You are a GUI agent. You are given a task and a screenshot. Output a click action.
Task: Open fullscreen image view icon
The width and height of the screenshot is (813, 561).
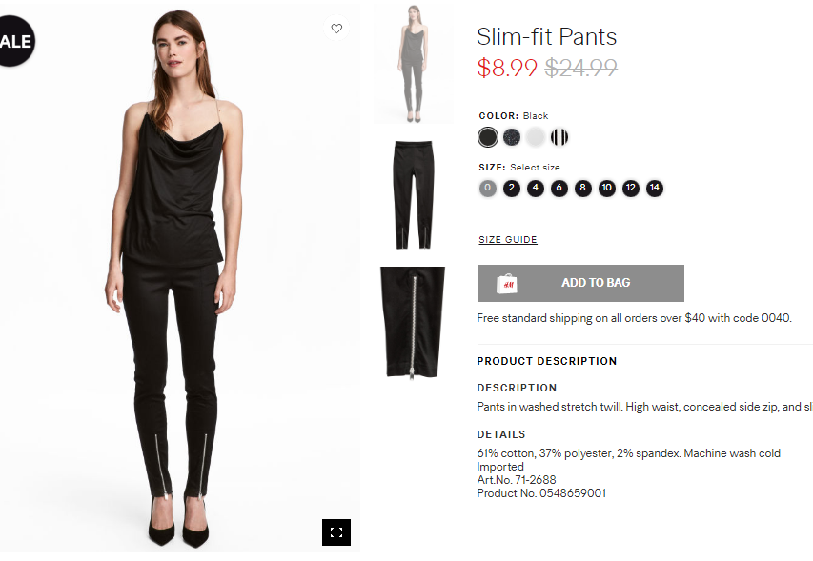[x=336, y=532]
